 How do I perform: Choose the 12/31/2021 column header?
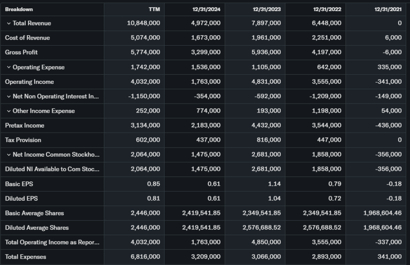click(388, 9)
